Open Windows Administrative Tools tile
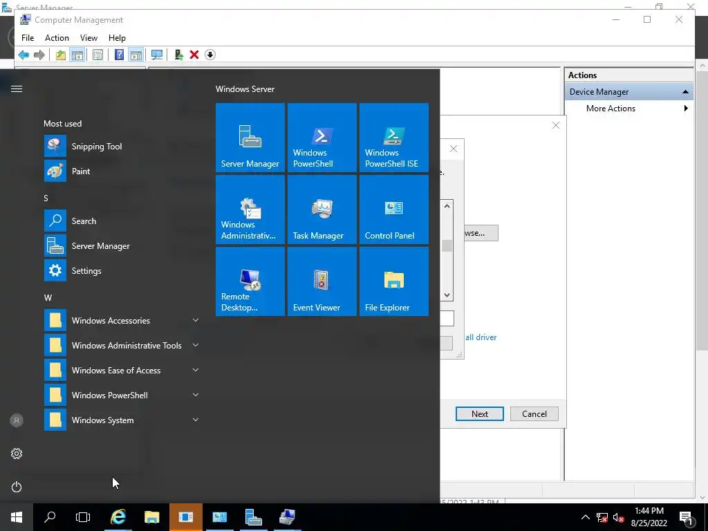 coord(250,209)
